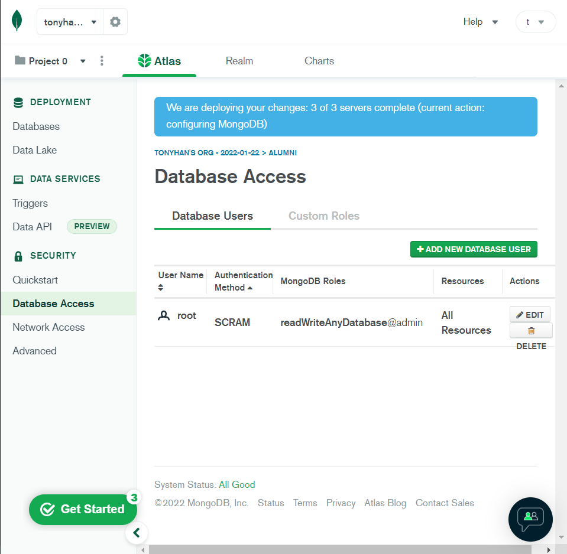Click the project folder icon
Viewport: 567px width, 554px height.
click(20, 60)
